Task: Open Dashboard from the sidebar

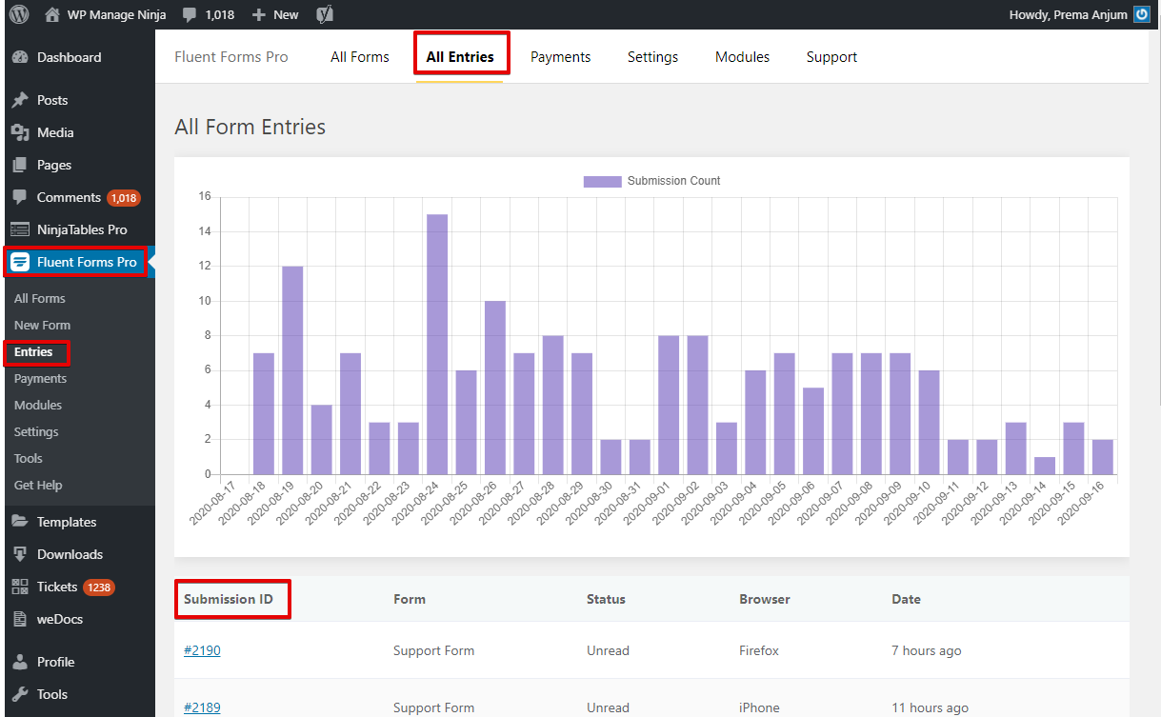Action: 69,57
